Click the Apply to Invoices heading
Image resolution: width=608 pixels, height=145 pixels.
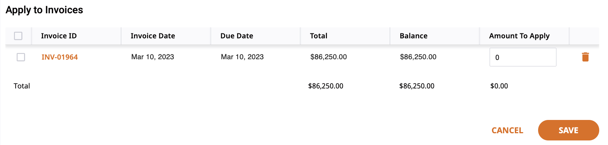click(x=44, y=10)
